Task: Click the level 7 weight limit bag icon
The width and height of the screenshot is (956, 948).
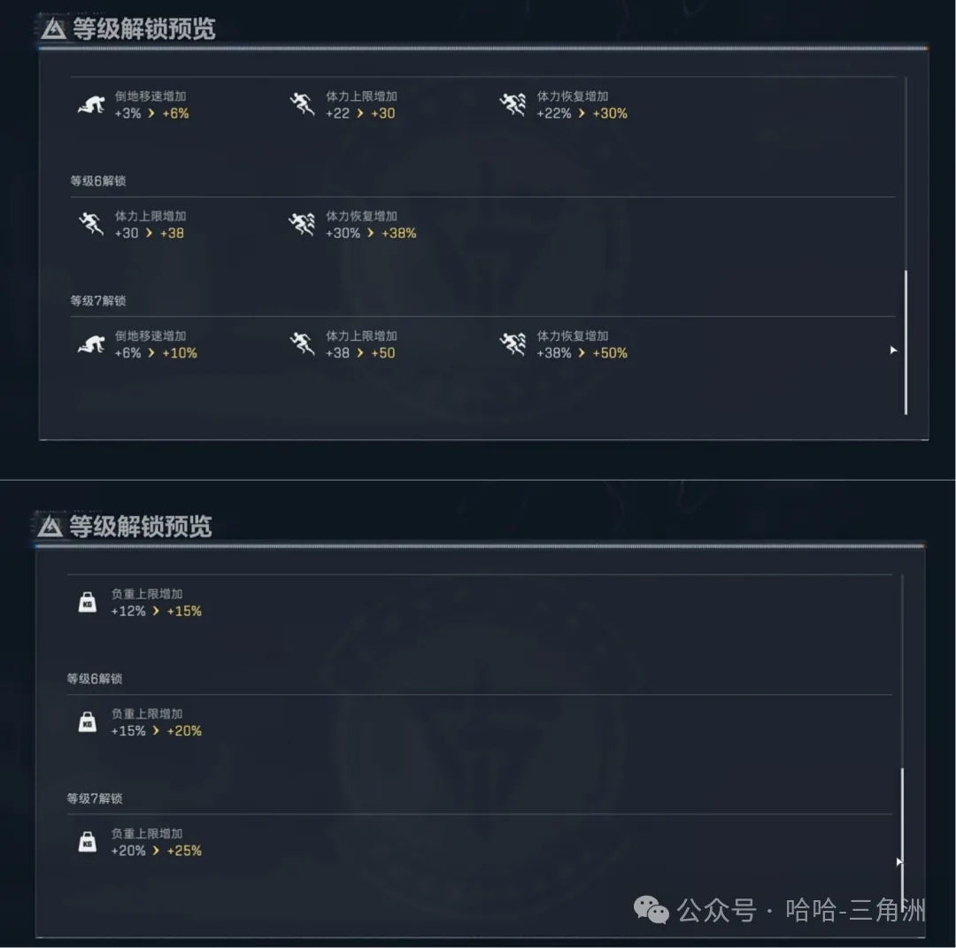Action: (86, 842)
